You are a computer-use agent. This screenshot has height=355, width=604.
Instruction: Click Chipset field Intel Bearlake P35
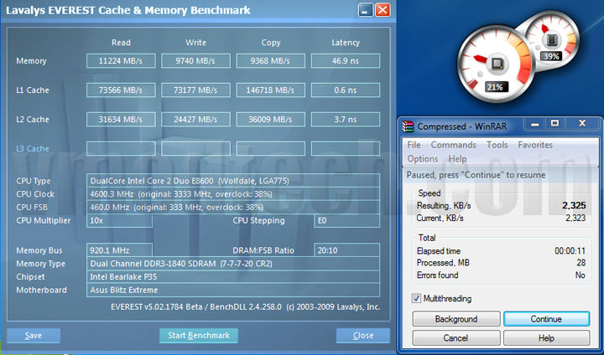(x=233, y=276)
